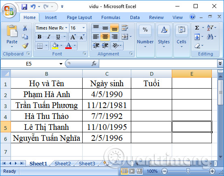
Task: Click the Name Box showing E5
Action: [x=29, y=64]
